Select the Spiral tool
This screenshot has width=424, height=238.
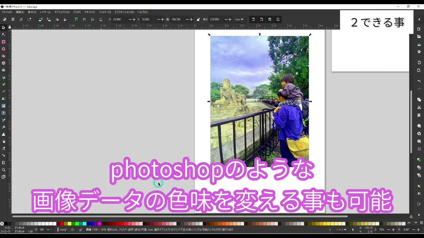tap(4, 70)
